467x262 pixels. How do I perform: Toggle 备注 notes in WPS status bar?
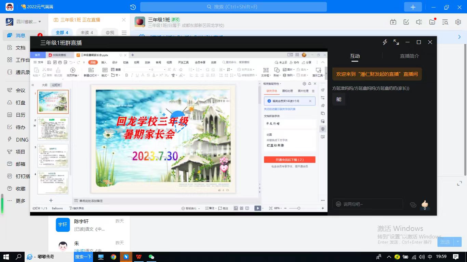210,208
